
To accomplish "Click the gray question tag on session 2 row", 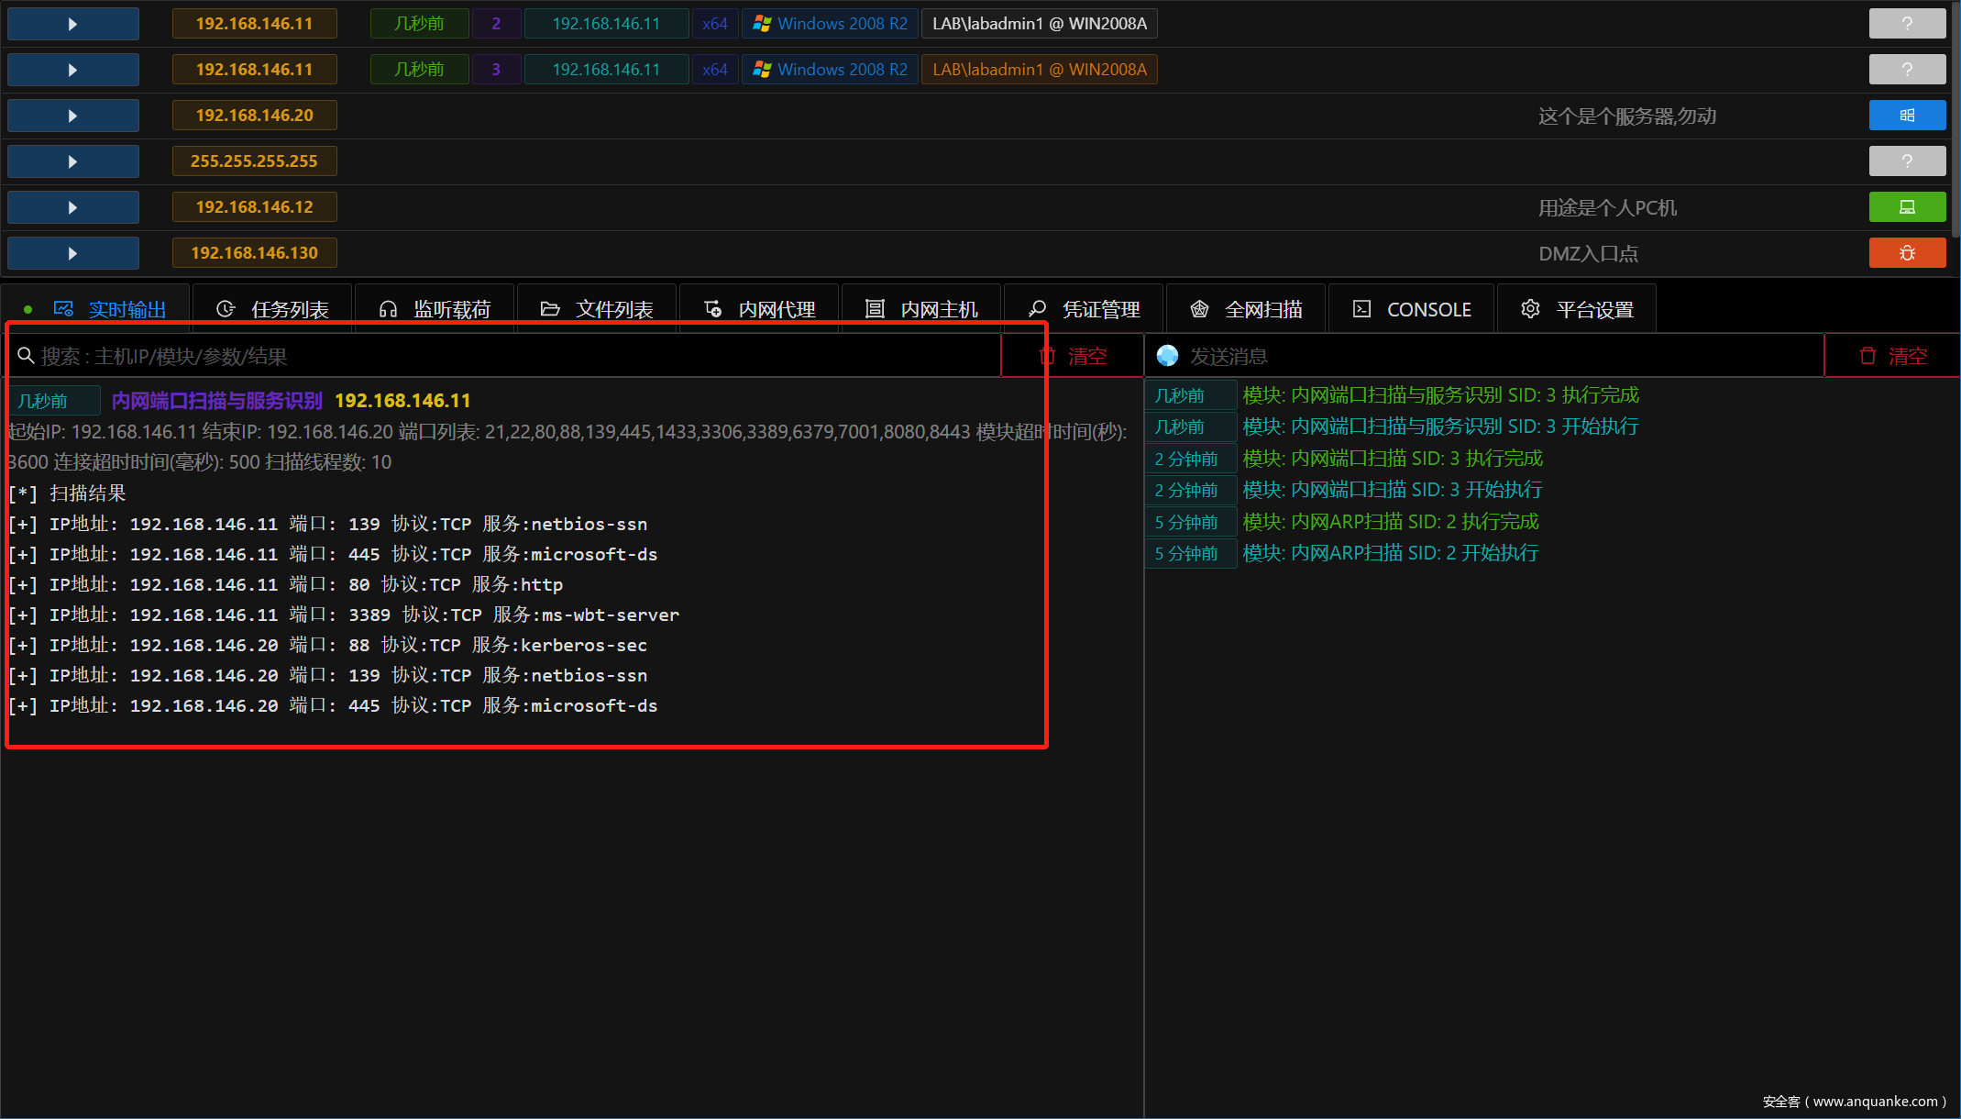I will tap(1907, 24).
